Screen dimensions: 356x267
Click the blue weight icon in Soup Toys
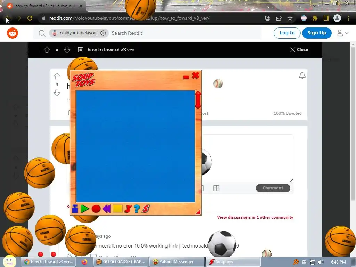[x=75, y=209]
